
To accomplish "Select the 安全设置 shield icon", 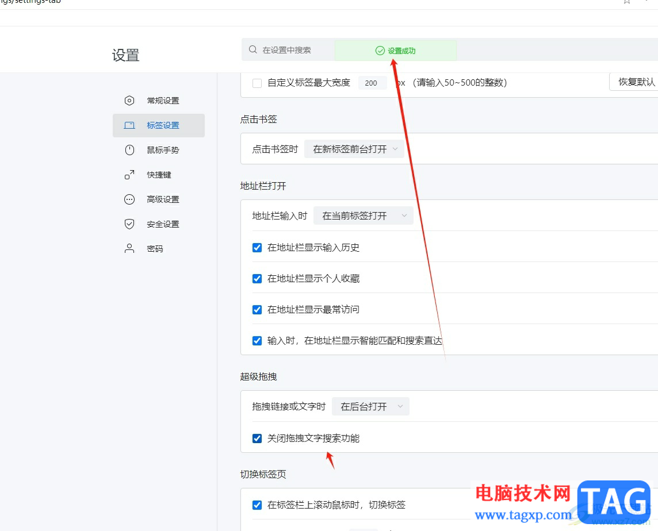I will pos(129,224).
